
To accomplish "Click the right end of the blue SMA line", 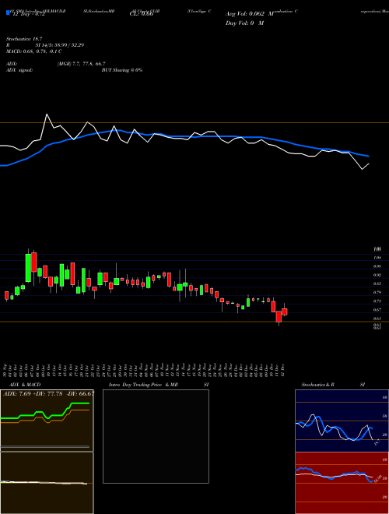I will click(369, 156).
